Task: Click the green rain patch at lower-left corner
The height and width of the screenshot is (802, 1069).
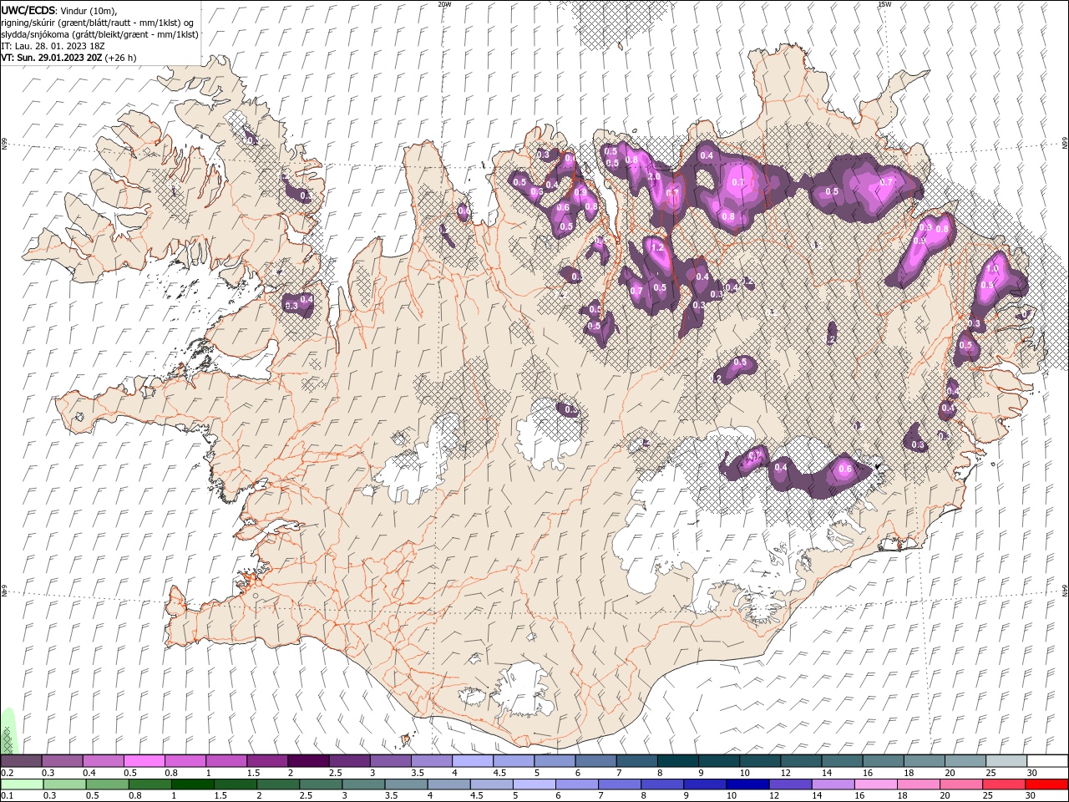Action: tap(8, 731)
